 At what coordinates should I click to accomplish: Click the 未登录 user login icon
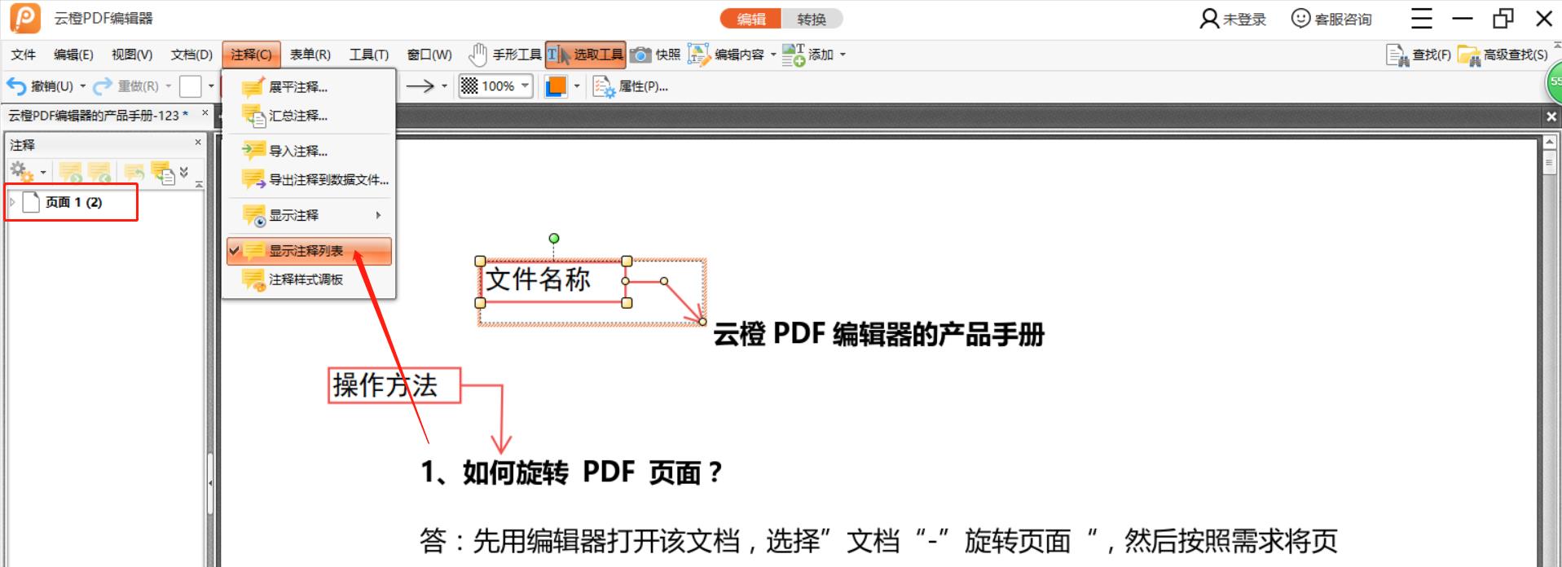coord(1209,19)
